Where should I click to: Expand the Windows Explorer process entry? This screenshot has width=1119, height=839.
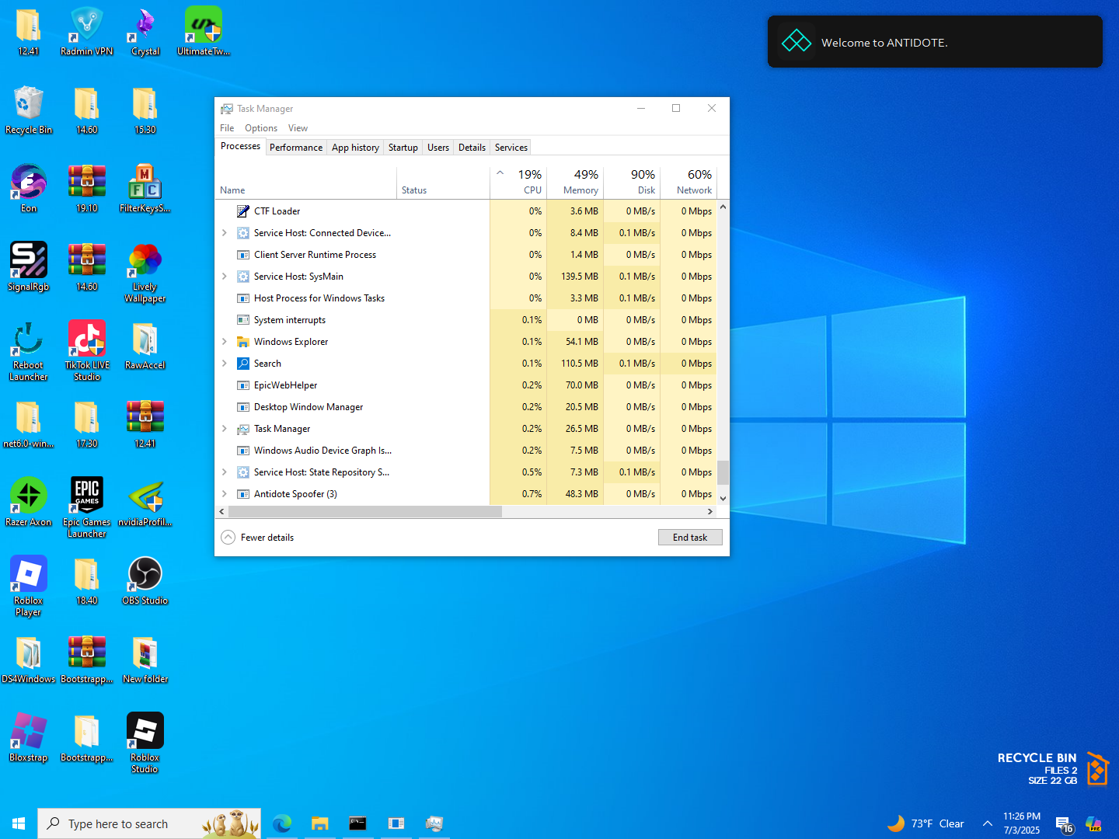pyautogui.click(x=225, y=342)
